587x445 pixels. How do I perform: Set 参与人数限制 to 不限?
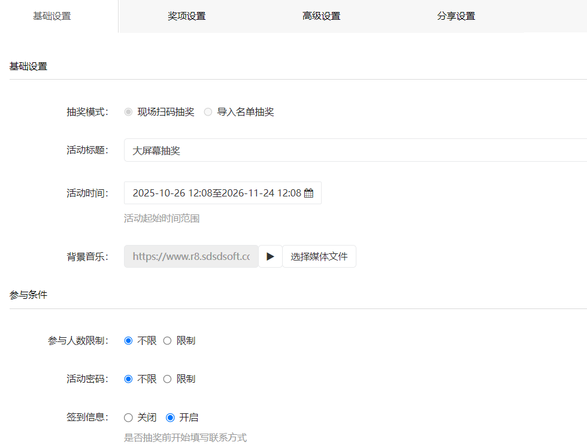128,341
